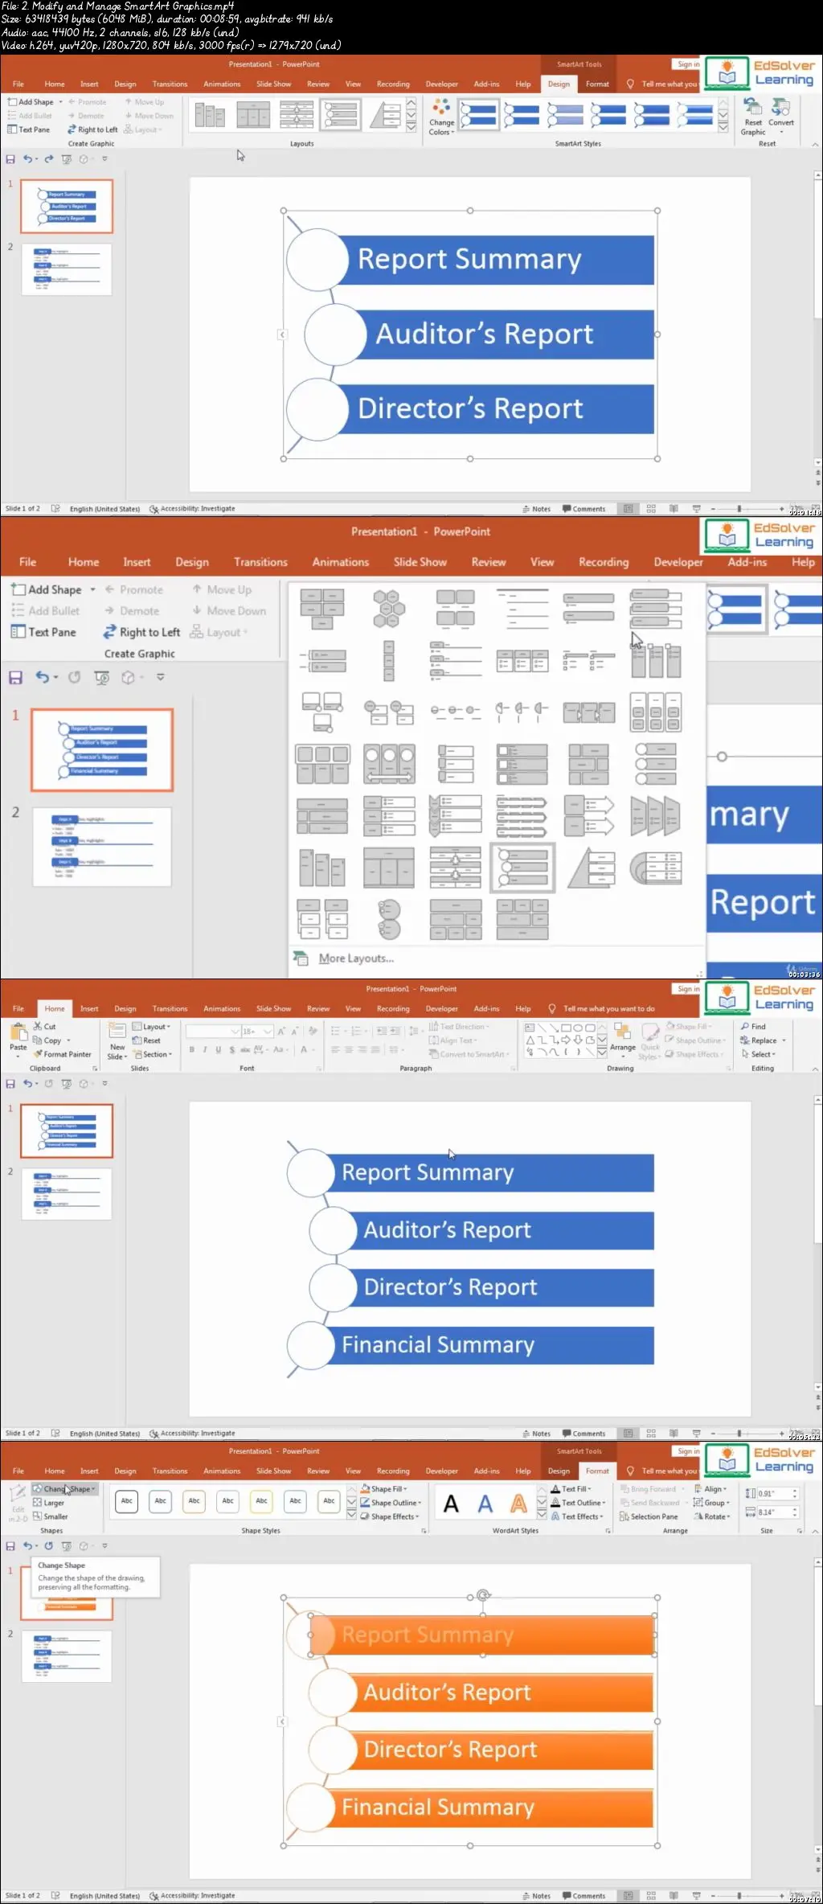Image resolution: width=823 pixels, height=1904 pixels.
Task: Toggle Underline in the Home-tab frame
Action: click(218, 1049)
